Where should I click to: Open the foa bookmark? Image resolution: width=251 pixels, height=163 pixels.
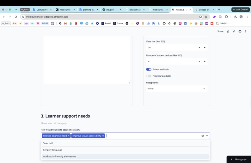[x=15, y=23]
